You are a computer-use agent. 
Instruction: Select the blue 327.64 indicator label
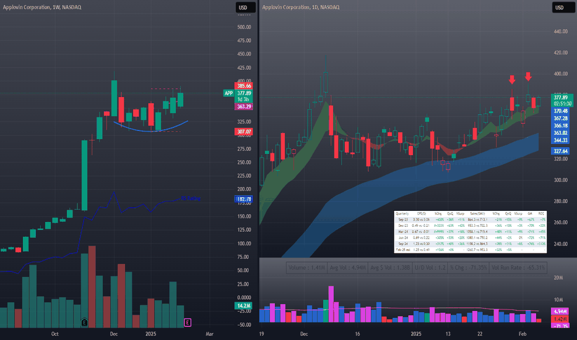(561, 151)
